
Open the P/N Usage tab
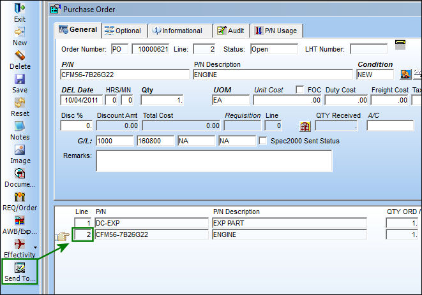(x=276, y=31)
